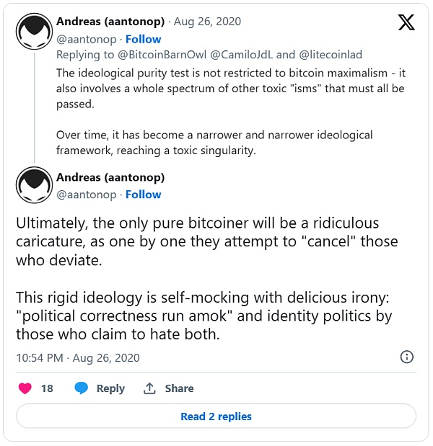This screenshot has width=433, height=446.
Task: Follow @aantonop in the top tweet
Action: click(143, 39)
